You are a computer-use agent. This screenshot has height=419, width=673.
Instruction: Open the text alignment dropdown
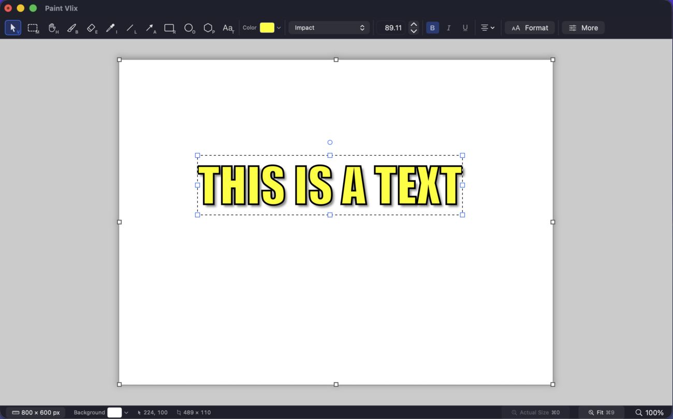tap(487, 28)
